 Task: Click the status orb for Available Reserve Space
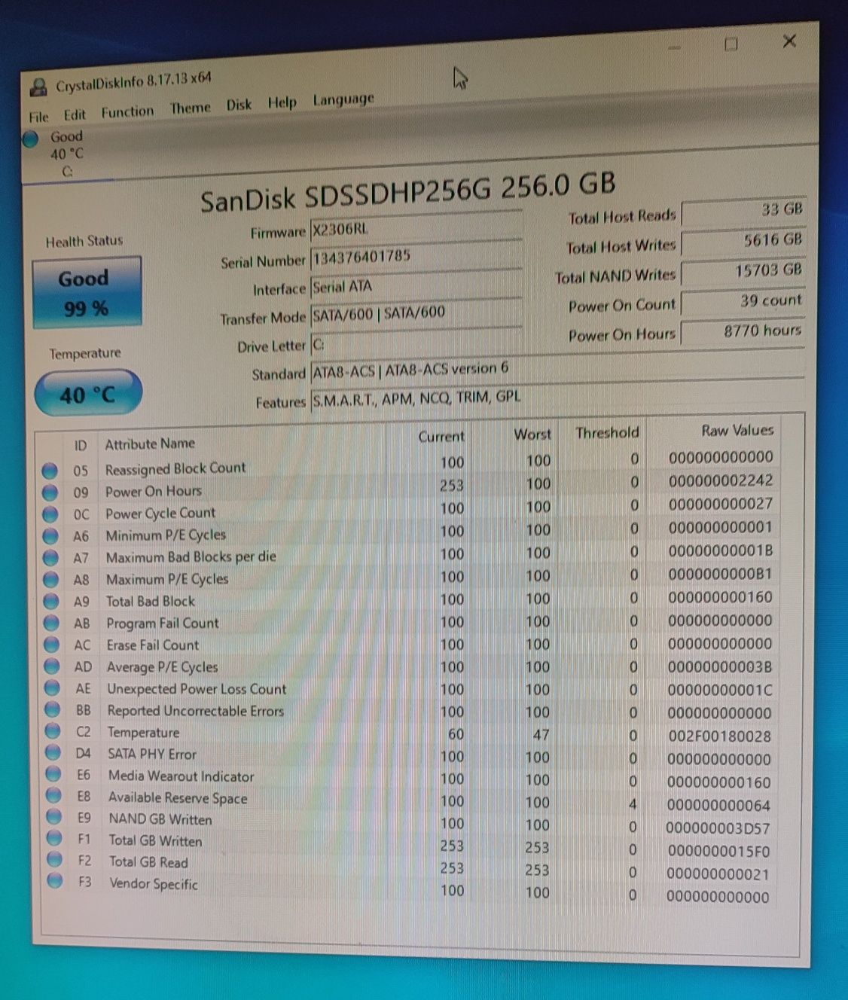coord(53,796)
